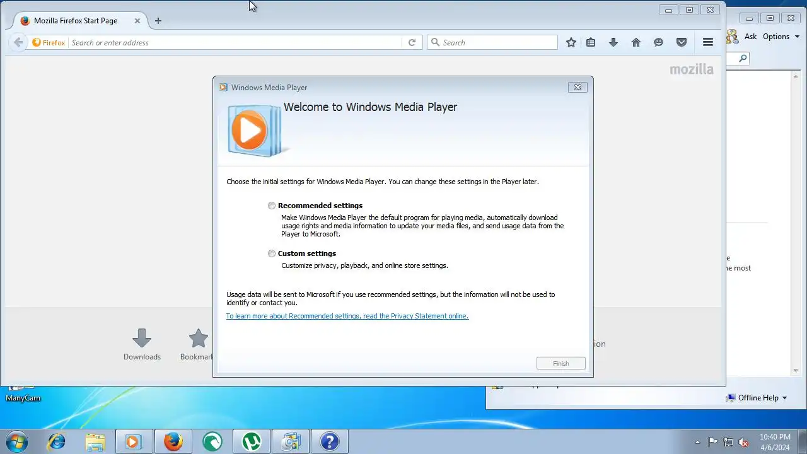
Task: Open Options dropdown in background Help window
Action: click(x=781, y=37)
